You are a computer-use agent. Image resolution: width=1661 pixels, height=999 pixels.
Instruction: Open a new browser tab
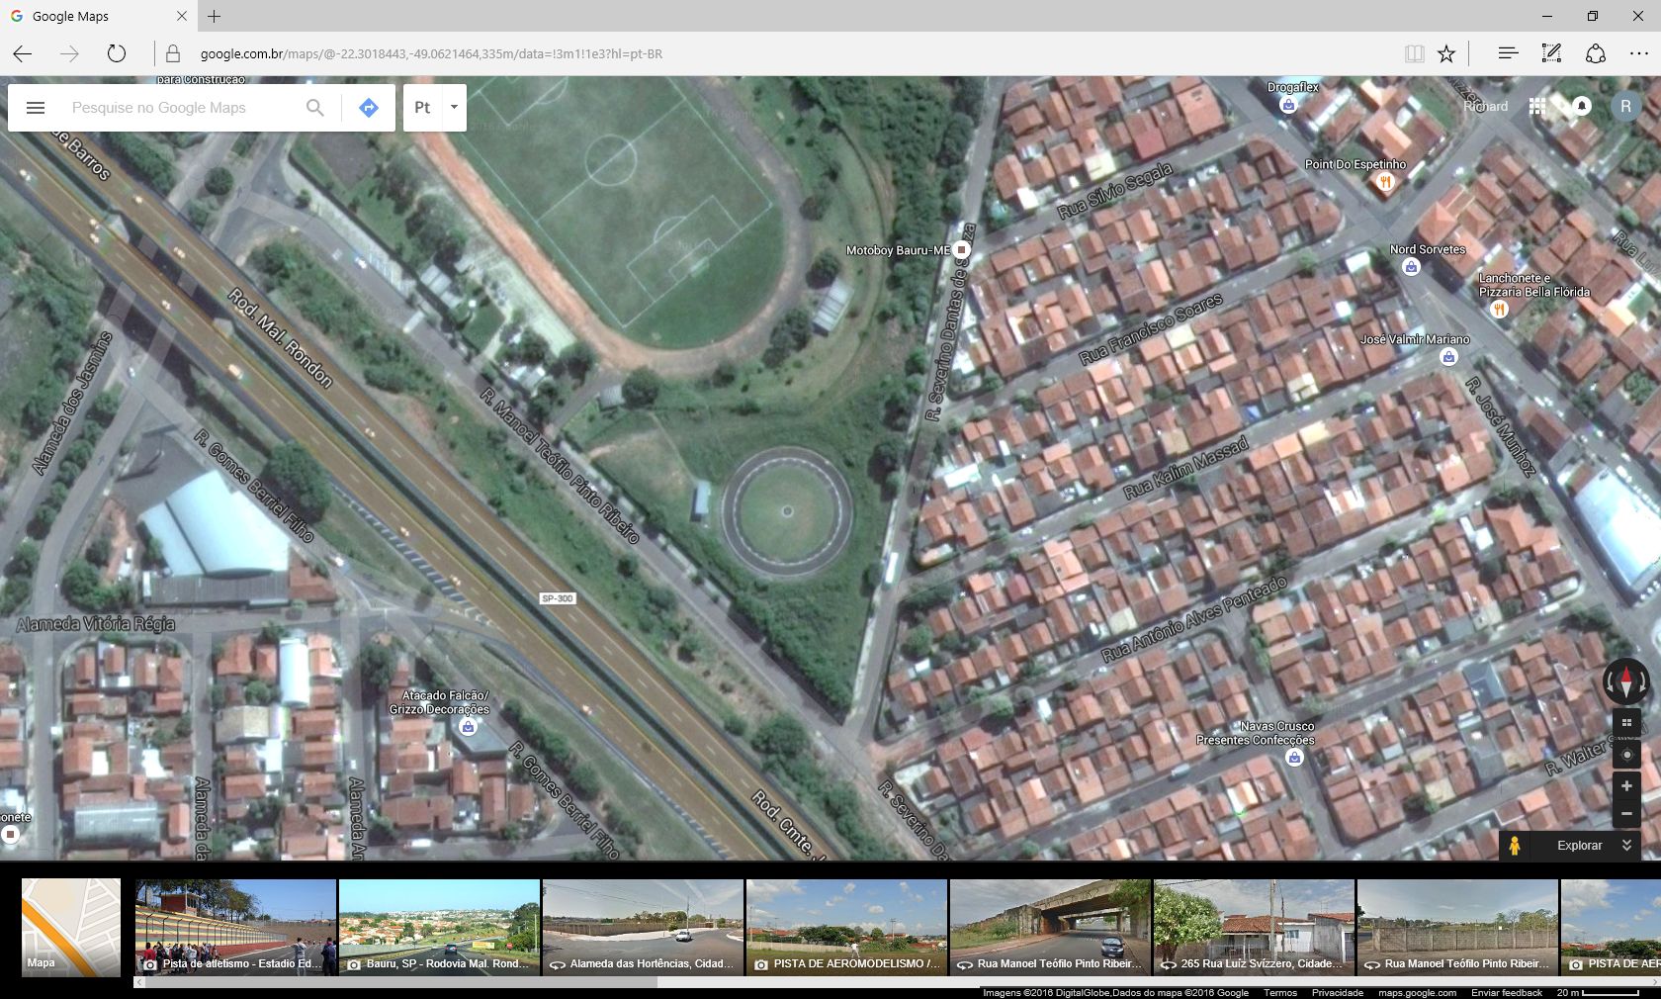[215, 16]
